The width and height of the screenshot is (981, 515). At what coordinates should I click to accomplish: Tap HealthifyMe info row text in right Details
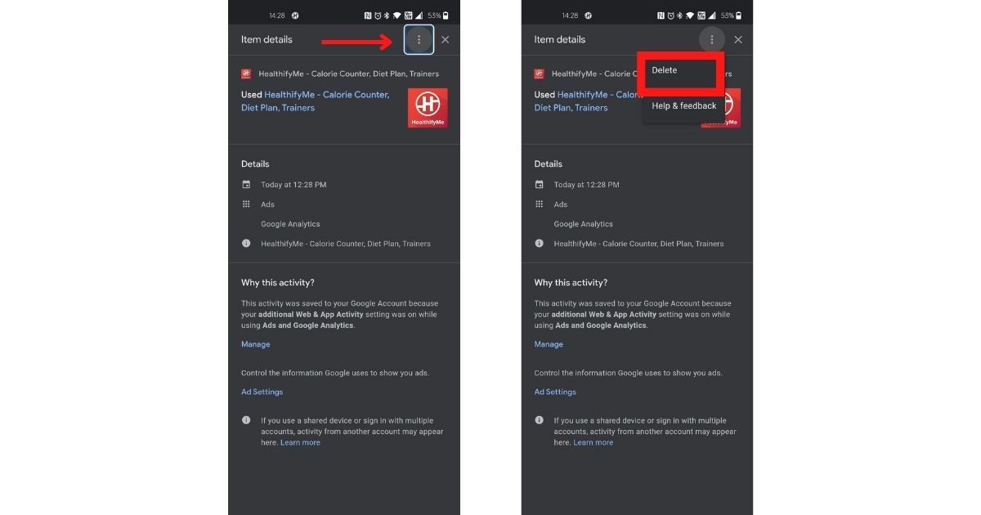click(x=639, y=244)
